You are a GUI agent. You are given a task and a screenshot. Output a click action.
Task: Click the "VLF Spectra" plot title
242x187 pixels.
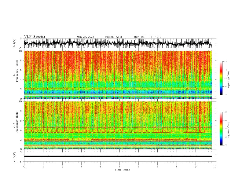tap(35, 37)
